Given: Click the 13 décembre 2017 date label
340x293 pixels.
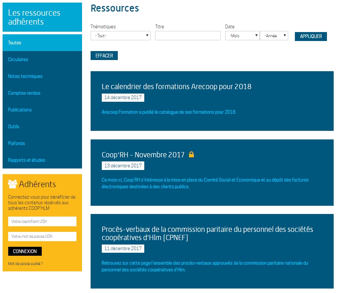Looking at the screenshot, I should point(123,166).
